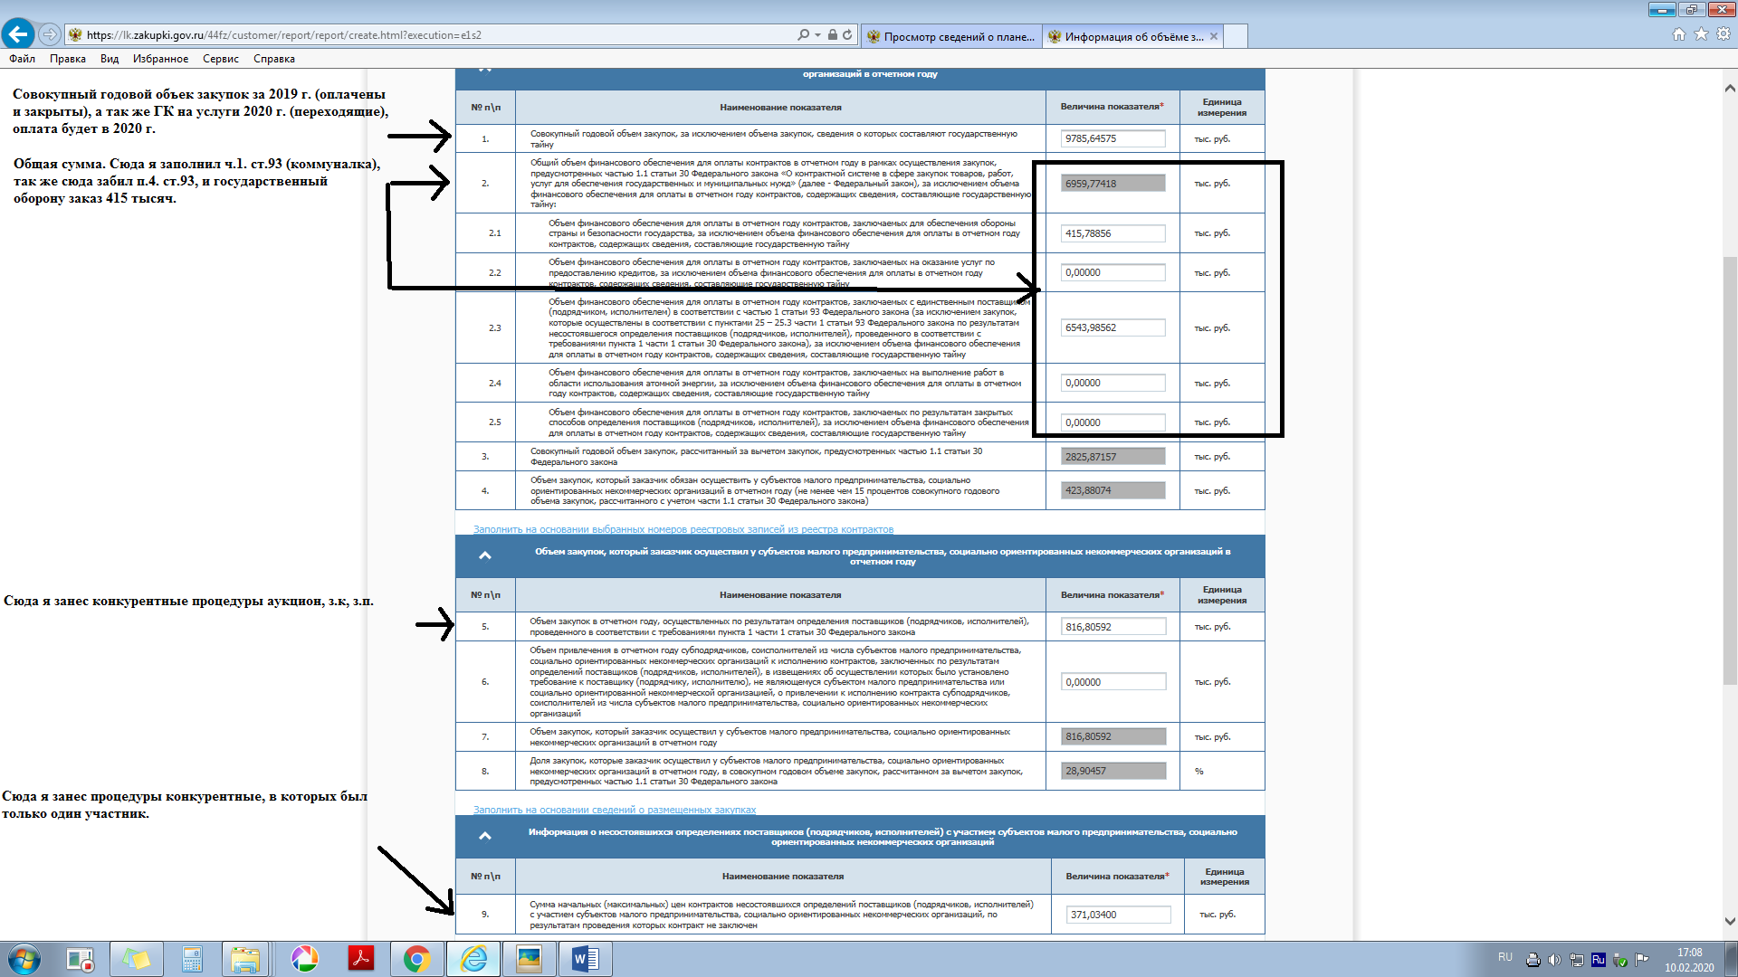Collapse the small business purchases volume section
This screenshot has width=1738, height=977.
pyautogui.click(x=485, y=555)
